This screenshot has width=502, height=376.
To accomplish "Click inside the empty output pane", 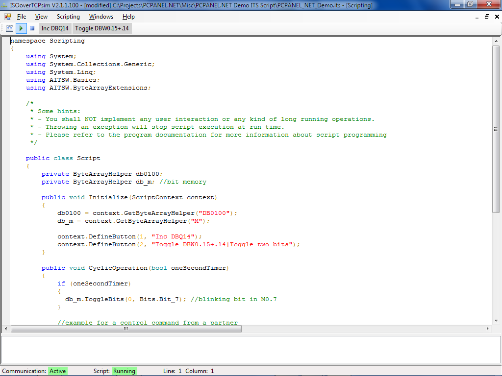I will click(250, 349).
